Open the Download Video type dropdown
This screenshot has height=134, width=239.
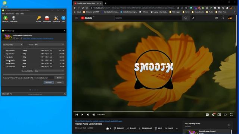point(13,45)
